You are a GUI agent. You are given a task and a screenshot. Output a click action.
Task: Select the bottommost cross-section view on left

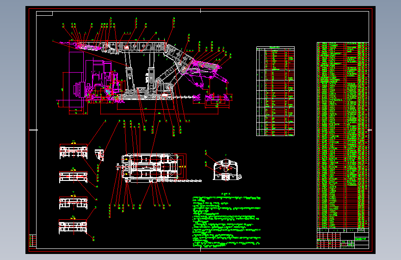pyautogui.click(x=73, y=226)
